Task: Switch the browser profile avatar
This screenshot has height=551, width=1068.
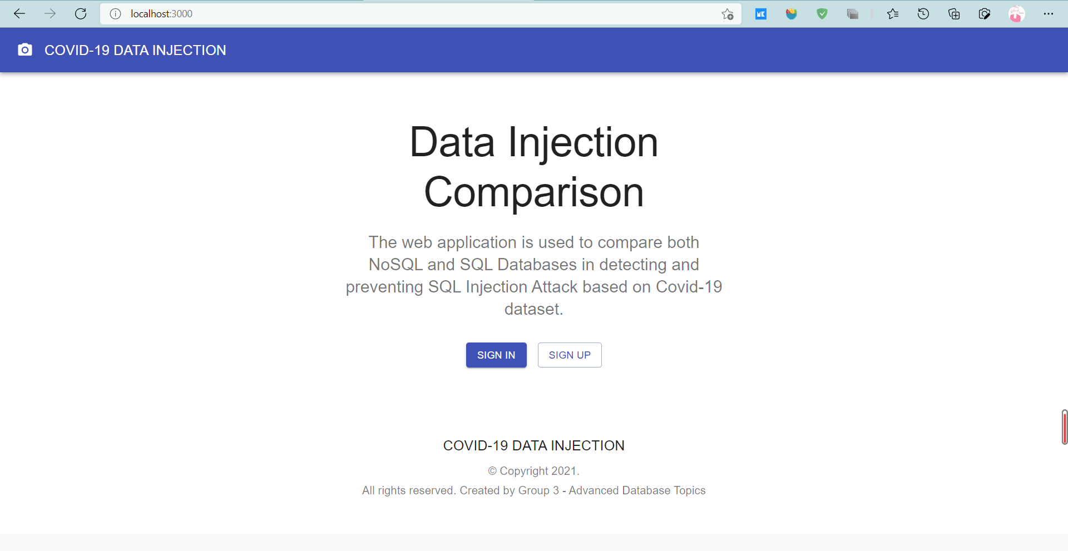Action: [x=1016, y=13]
